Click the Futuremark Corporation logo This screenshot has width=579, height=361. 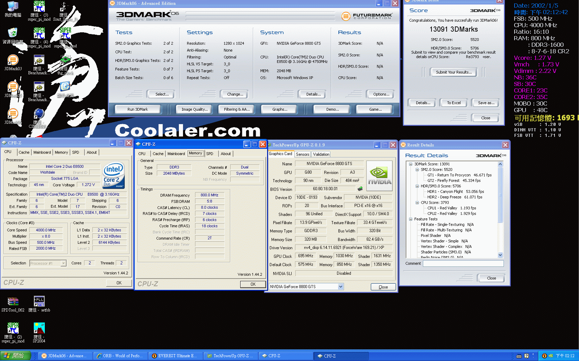pos(367,16)
